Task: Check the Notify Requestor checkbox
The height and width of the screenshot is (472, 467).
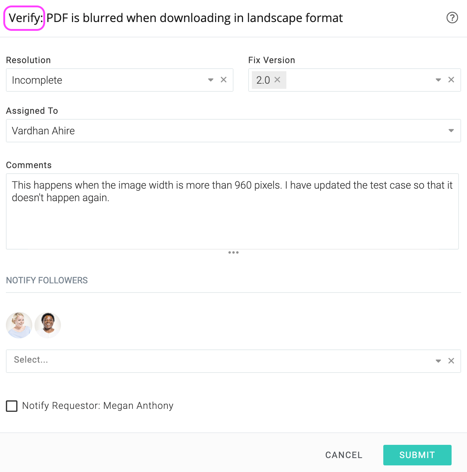Action: pyautogui.click(x=12, y=406)
